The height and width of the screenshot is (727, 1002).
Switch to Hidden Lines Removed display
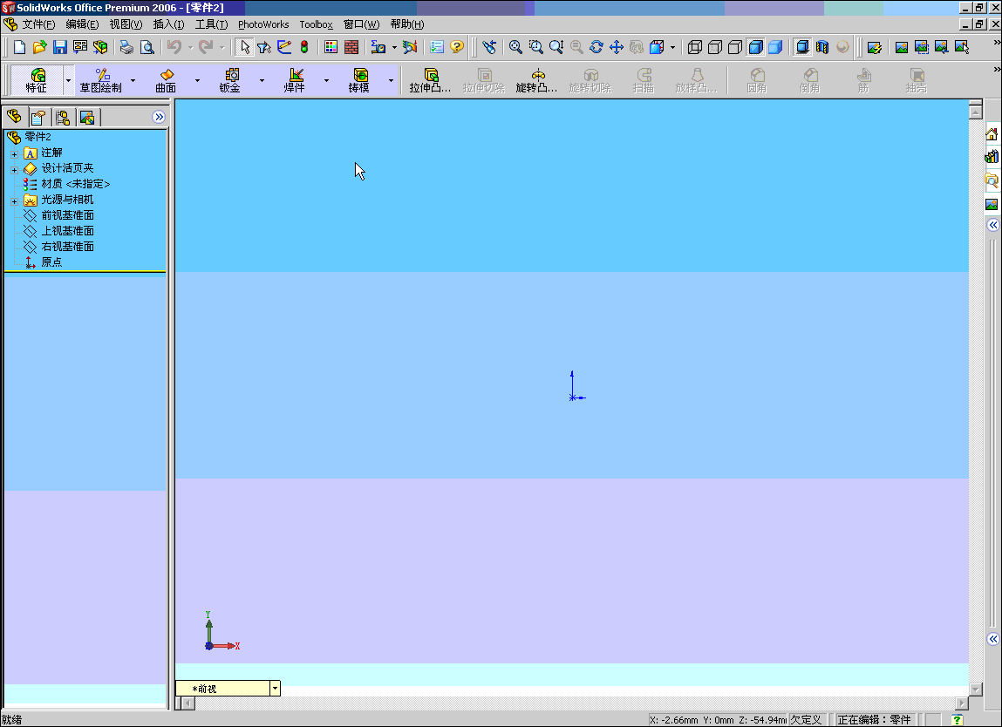click(x=735, y=47)
